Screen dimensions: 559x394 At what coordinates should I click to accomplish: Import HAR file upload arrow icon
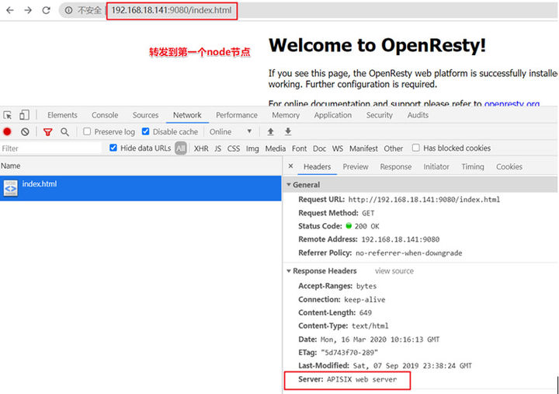coord(271,131)
